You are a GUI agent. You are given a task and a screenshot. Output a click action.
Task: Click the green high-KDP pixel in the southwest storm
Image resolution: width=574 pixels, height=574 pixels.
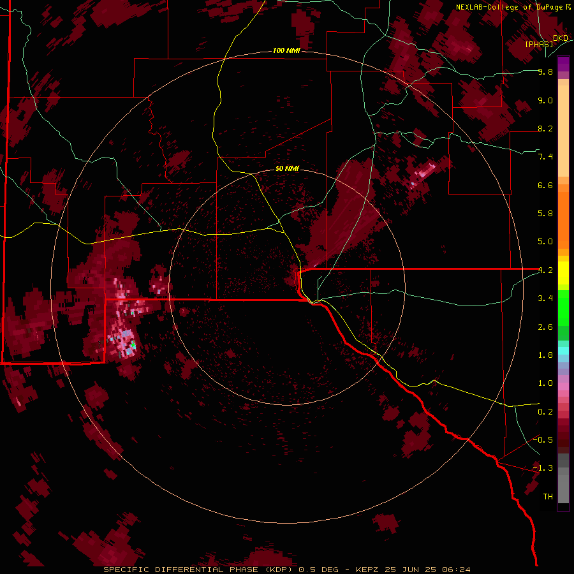pyautogui.click(x=134, y=344)
